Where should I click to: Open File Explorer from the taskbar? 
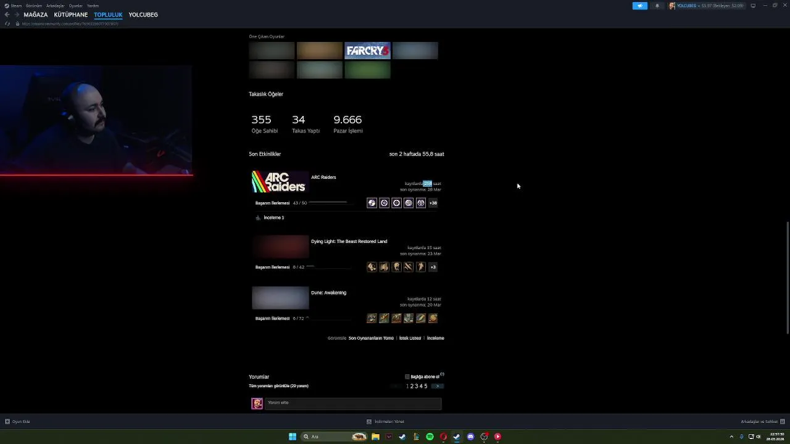375,437
